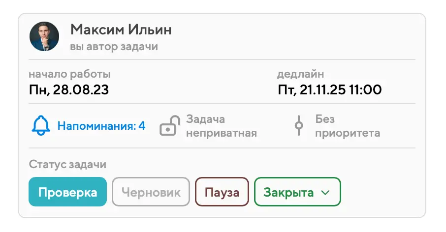Edit the start date "Пн, 28.08.23"
Viewport: 446px width, 232px height.
[68, 90]
